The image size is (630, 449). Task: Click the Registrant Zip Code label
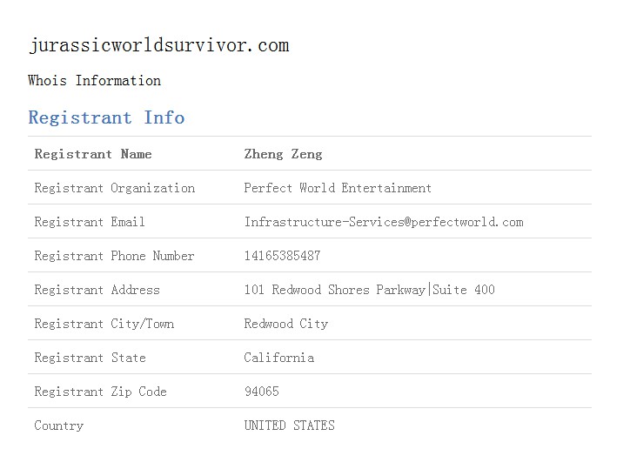point(100,392)
